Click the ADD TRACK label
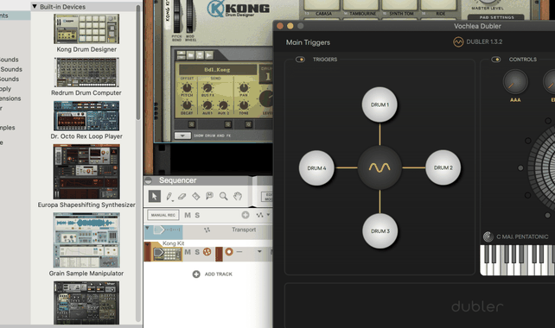555x328 pixels. pyautogui.click(x=219, y=274)
